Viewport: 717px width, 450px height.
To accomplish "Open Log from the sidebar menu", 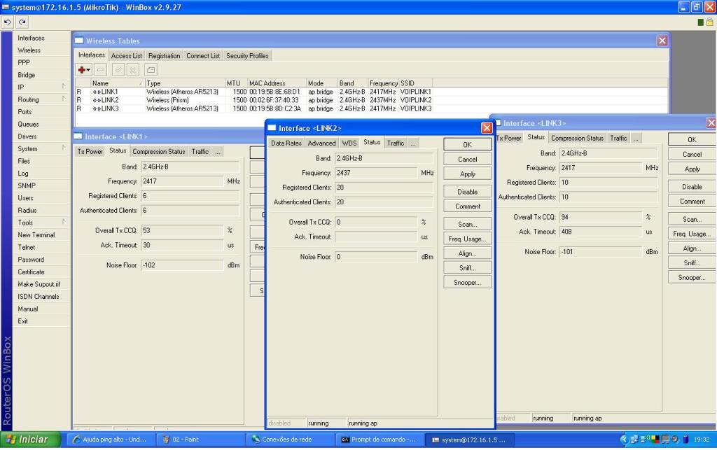I will [x=23, y=173].
